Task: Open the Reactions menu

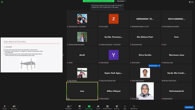Action: [117, 107]
